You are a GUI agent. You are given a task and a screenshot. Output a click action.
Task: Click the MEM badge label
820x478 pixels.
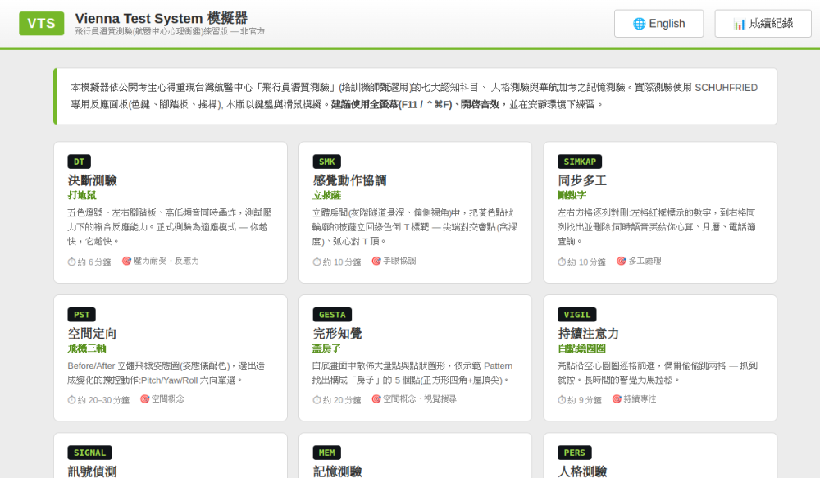[x=327, y=453]
